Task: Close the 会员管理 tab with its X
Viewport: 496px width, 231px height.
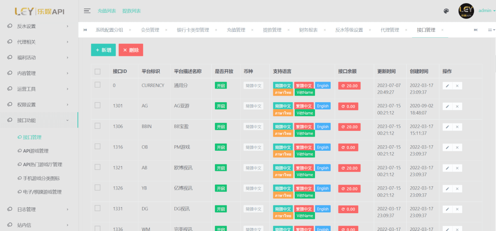Action: point(166,30)
